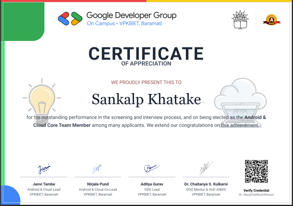Click 'GDG Mentor & HoD AI&DS' title

pyautogui.click(x=206, y=189)
